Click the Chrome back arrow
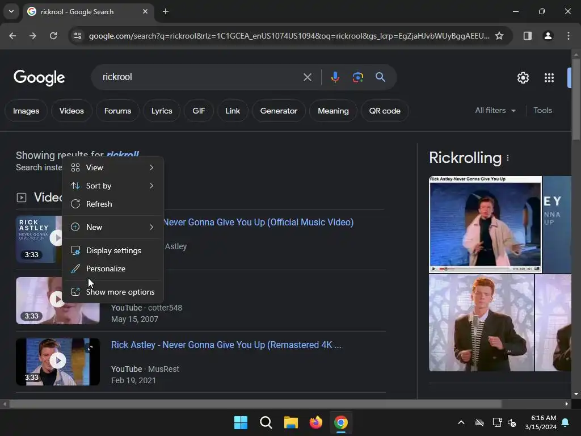Viewport: 581px width, 436px height. point(12,36)
